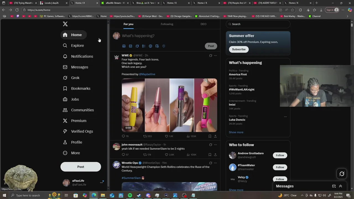
Task: Launch Grok from sidebar
Action: [71, 78]
